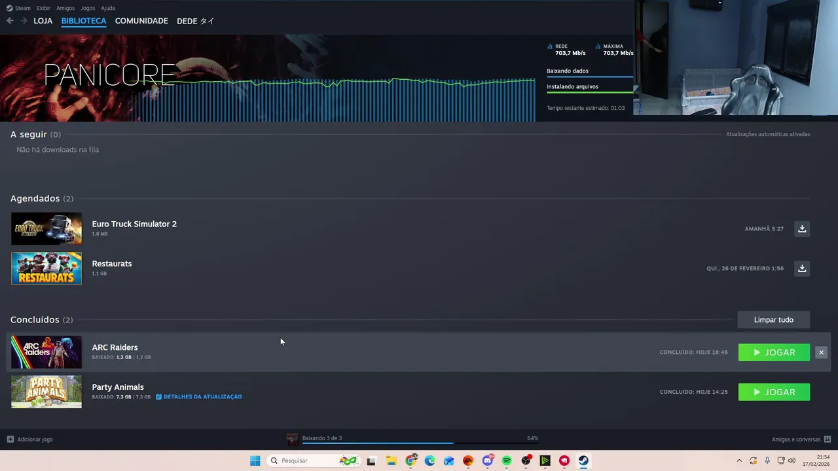Open the COMUNIDADE tab
The image size is (838, 471).
[141, 21]
